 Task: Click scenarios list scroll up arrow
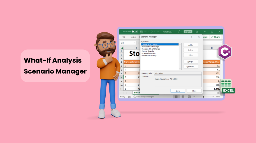click(x=180, y=45)
